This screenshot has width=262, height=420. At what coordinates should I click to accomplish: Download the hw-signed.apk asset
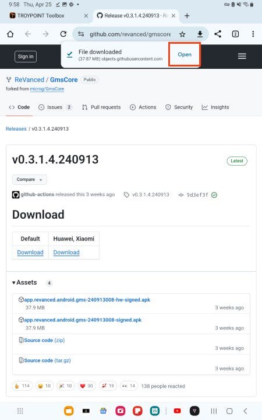click(x=87, y=300)
